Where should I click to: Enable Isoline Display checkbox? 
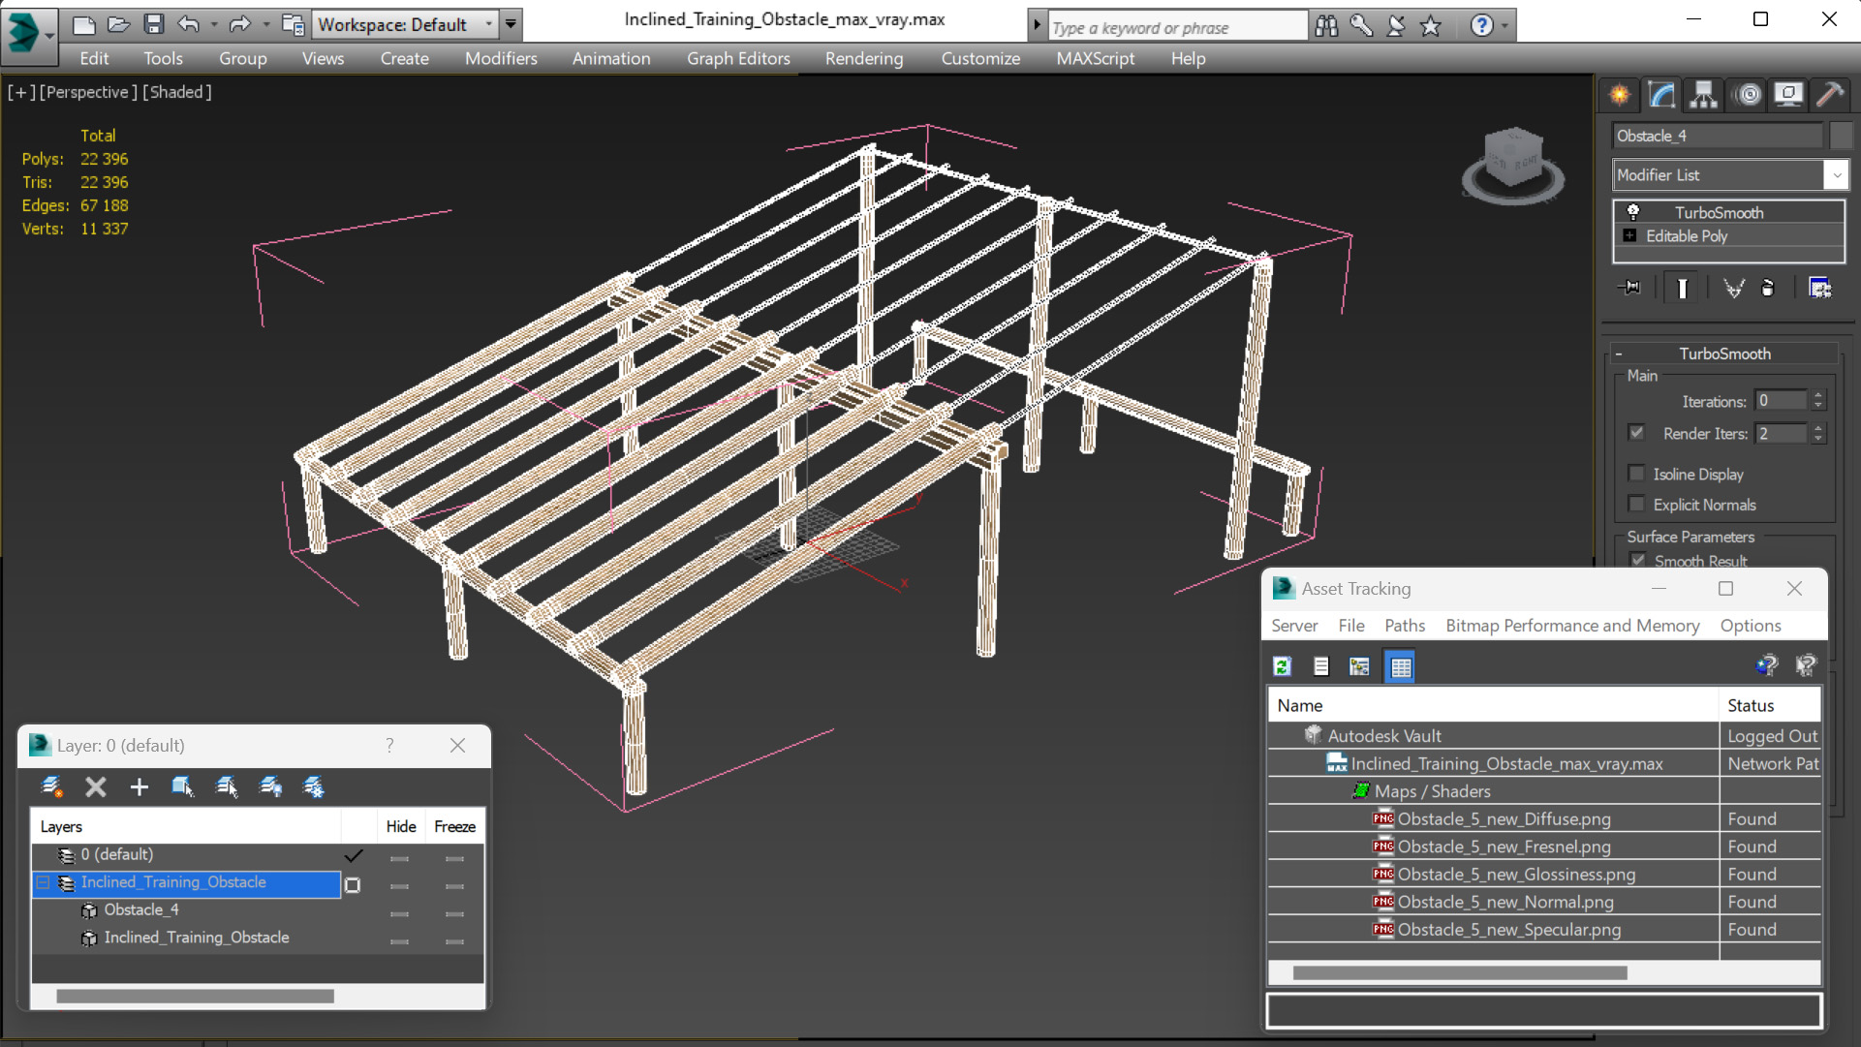point(1636,474)
